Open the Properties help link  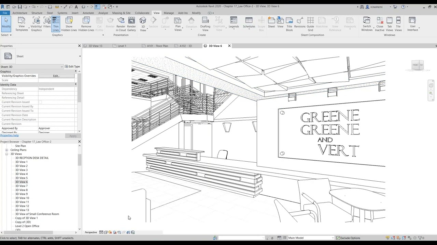pos(10,135)
